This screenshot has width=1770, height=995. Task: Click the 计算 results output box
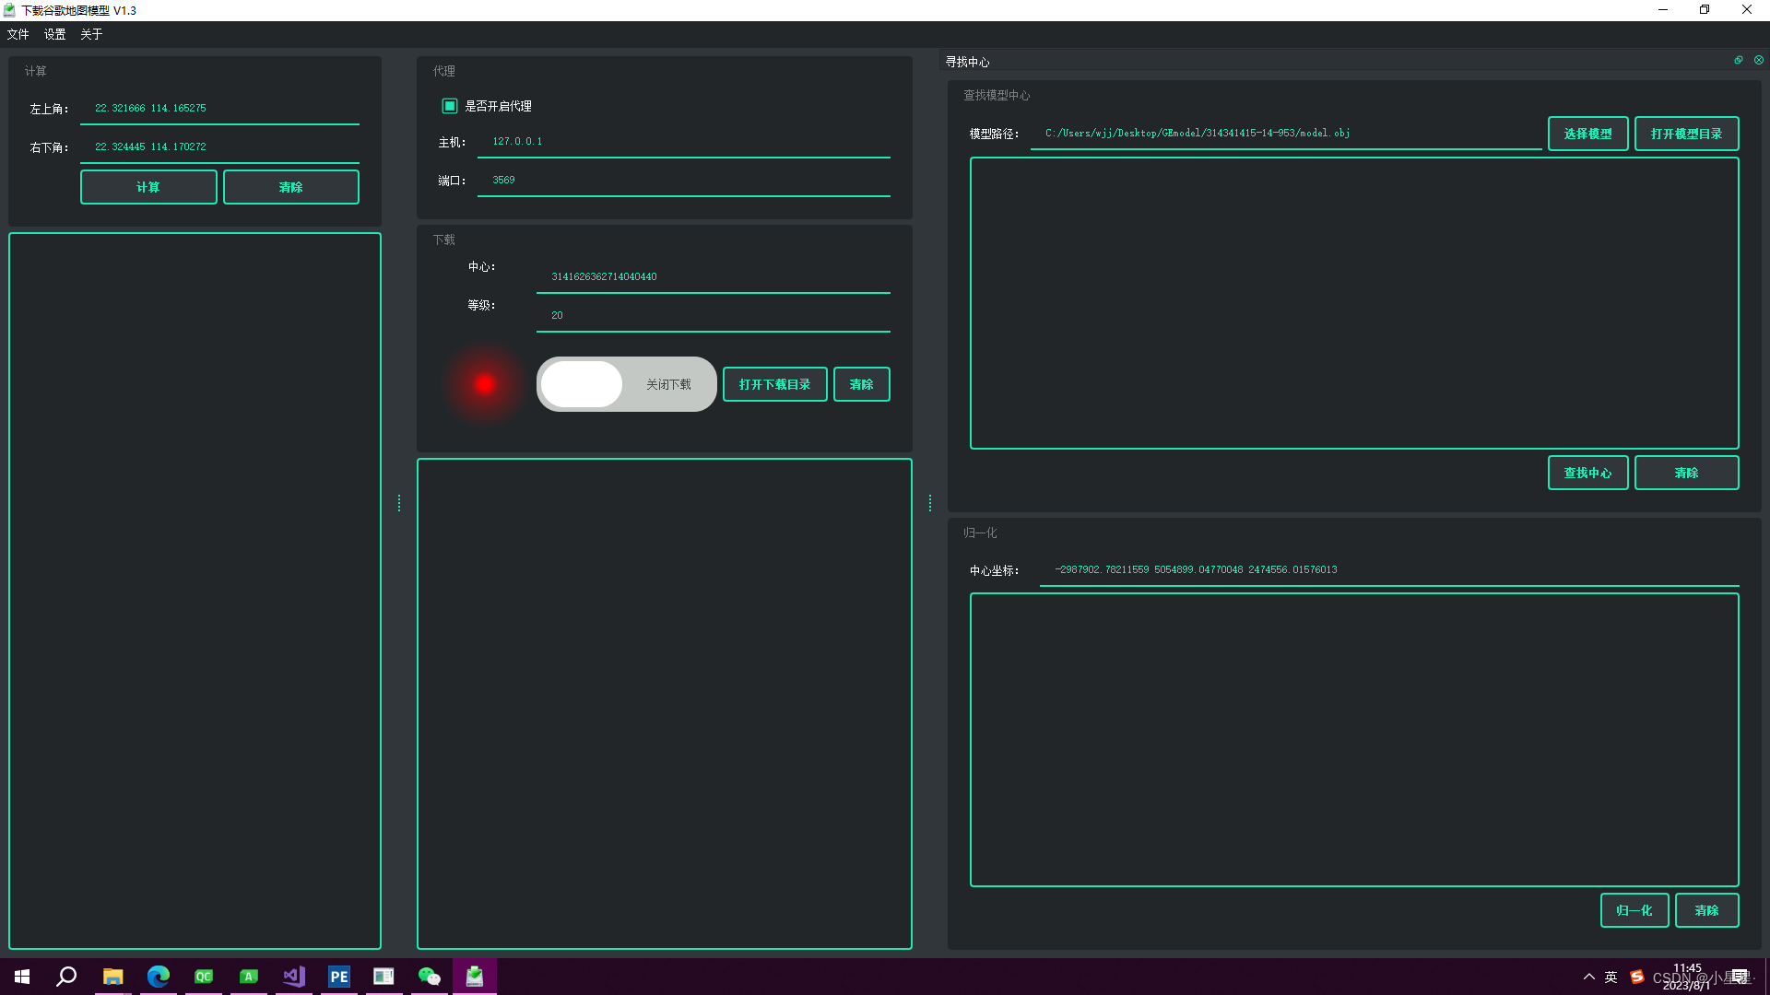pyautogui.click(x=195, y=591)
